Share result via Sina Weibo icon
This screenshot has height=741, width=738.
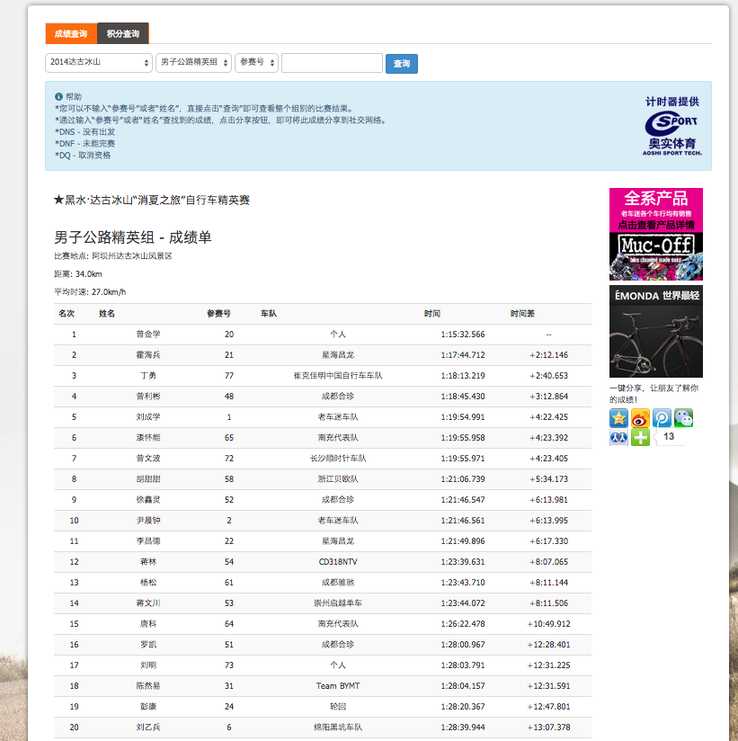tap(640, 418)
